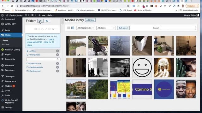Click the Library submenu item
Viewport: 202px width, 113px height.
pos(5,40)
